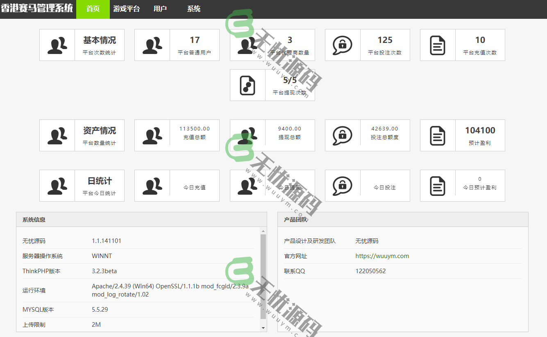Click the 香港赛马管理系统 site title

click(x=37, y=8)
